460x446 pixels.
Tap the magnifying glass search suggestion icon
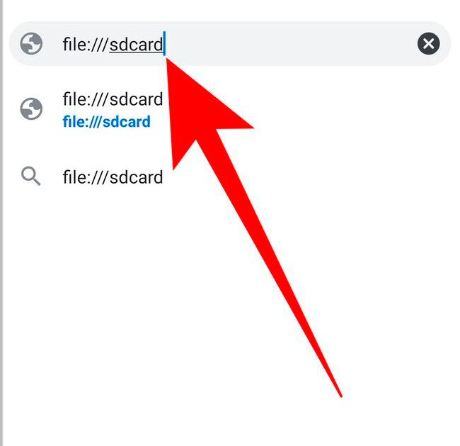pos(30,177)
